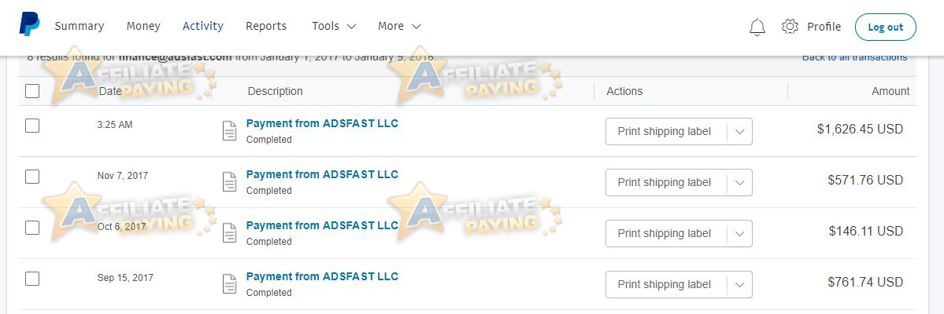Open the settings gear icon
This screenshot has height=314, width=944.
pyautogui.click(x=790, y=27)
